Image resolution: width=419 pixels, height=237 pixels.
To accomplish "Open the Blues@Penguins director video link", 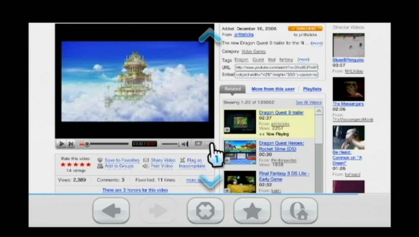I will [348, 60].
